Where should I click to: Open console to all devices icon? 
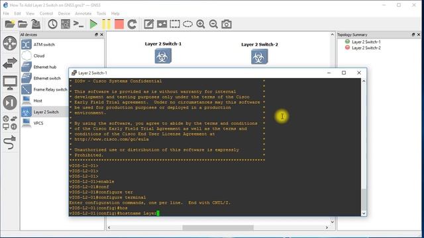tap(78, 24)
